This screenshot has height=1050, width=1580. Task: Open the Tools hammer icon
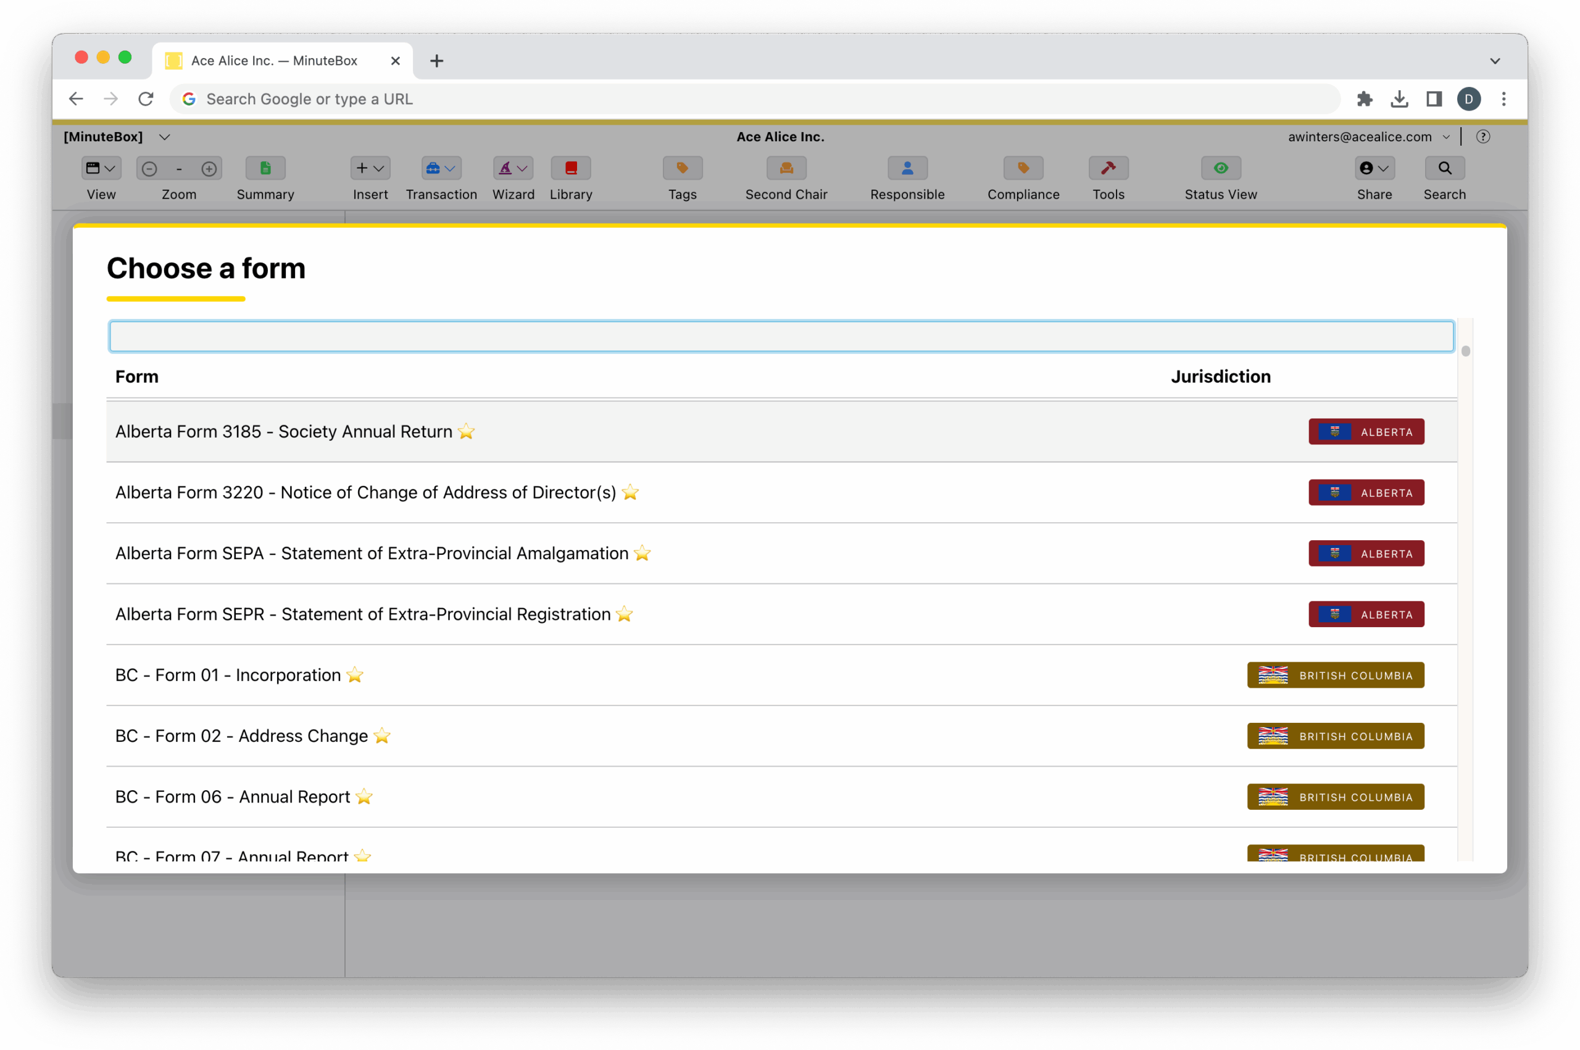point(1108,168)
